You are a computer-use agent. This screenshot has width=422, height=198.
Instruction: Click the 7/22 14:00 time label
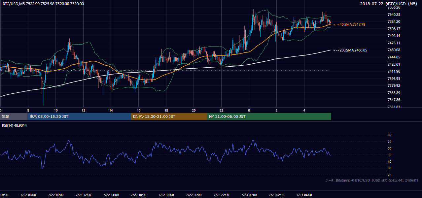tap(111, 195)
